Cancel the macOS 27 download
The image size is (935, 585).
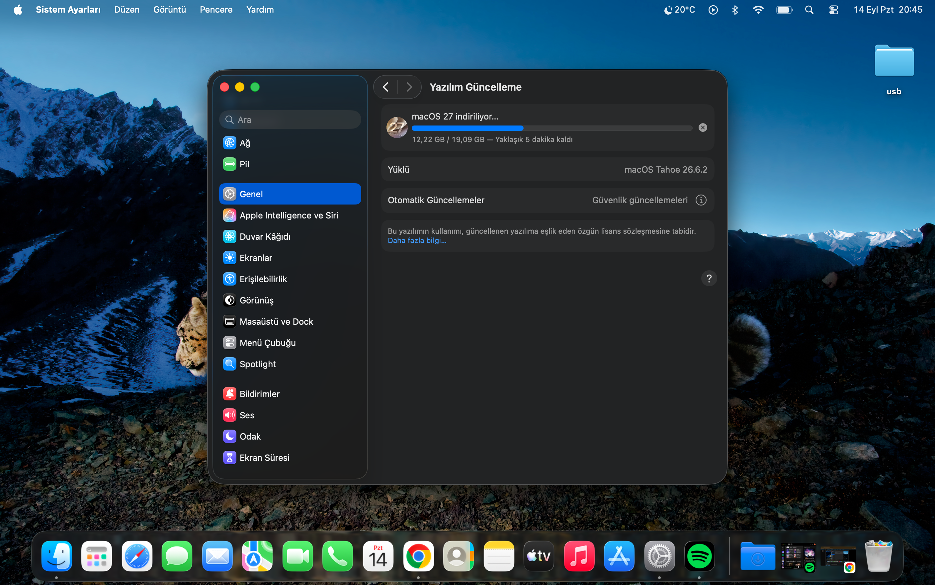pyautogui.click(x=703, y=128)
